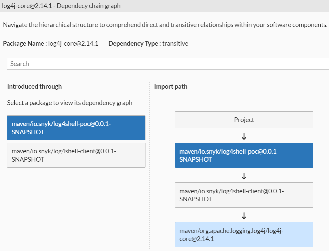Click the downward arrow below Project
329x251 pixels.
click(244, 137)
